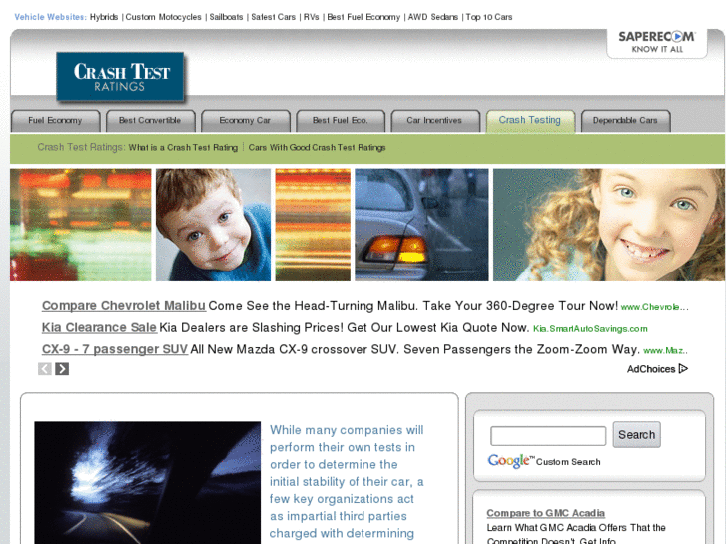Open the RVs link

coord(312,17)
